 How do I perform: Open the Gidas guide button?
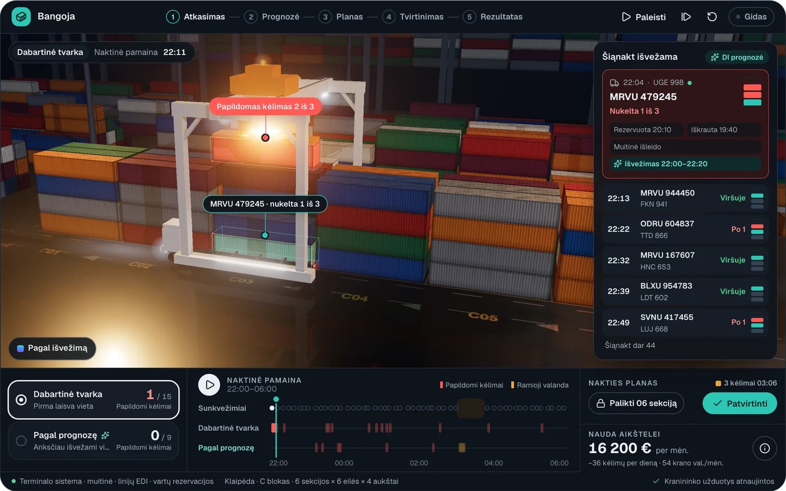[x=751, y=17]
